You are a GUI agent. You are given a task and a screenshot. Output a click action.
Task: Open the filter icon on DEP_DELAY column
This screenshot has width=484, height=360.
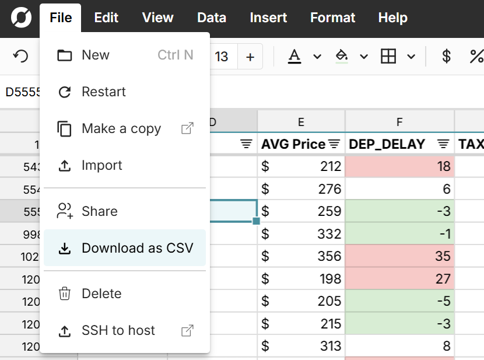click(443, 144)
